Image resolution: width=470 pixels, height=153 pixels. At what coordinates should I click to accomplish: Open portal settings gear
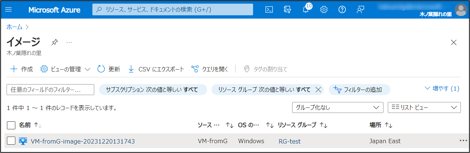[324, 10]
